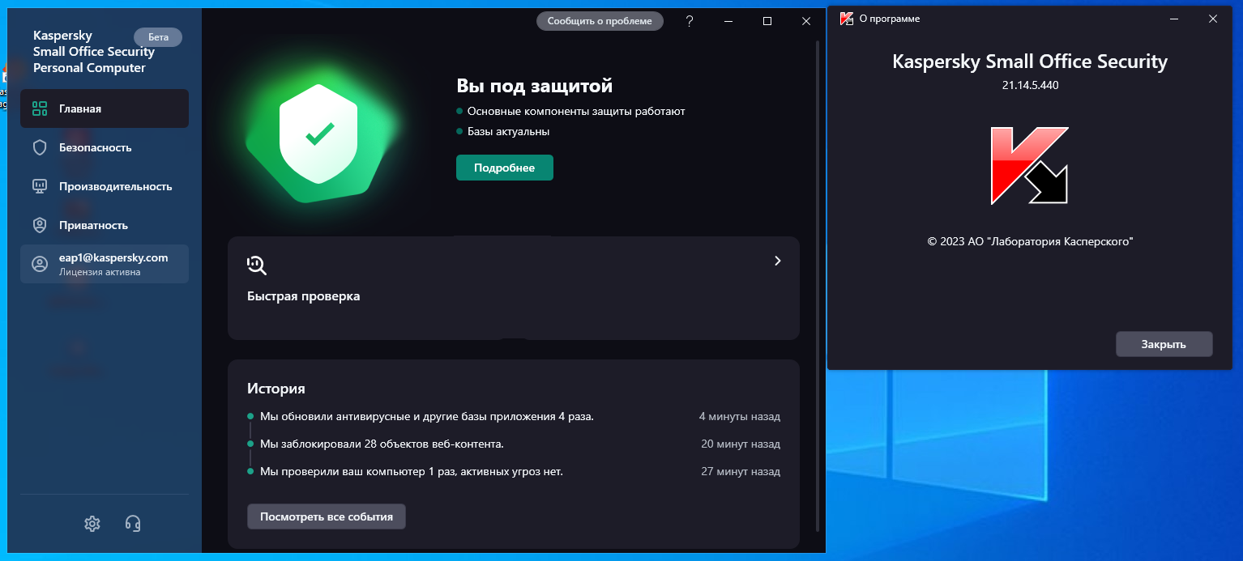Expand the Быстрая проверка card chevron

click(777, 261)
